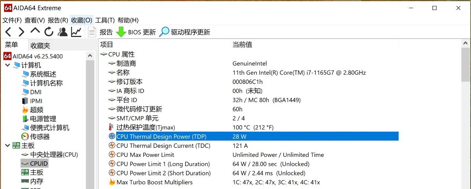Viewport: 471px width, 189px height.
Task: Click the flame icon beside Max Turbo Boost
Action: pos(112,182)
